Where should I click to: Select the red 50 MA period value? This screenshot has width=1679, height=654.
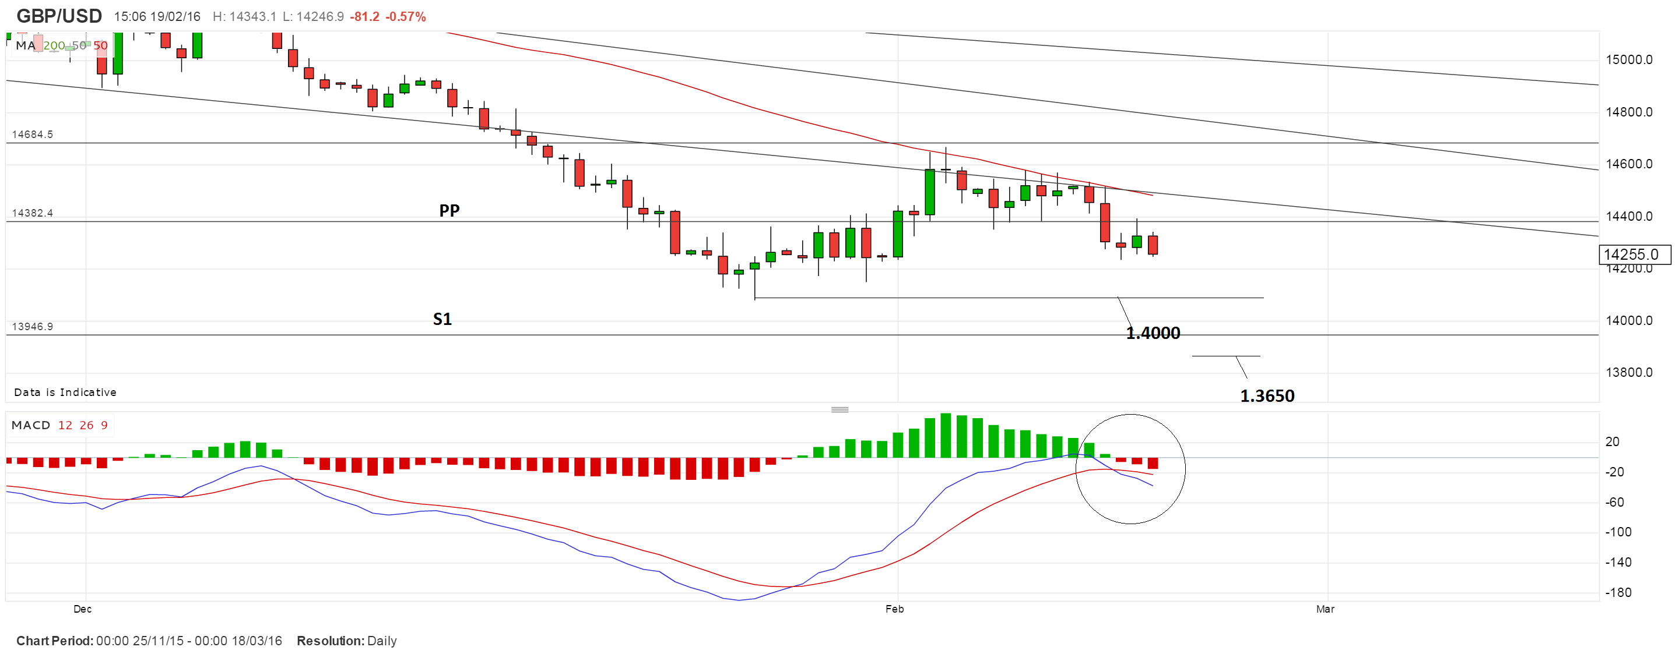pyautogui.click(x=100, y=45)
